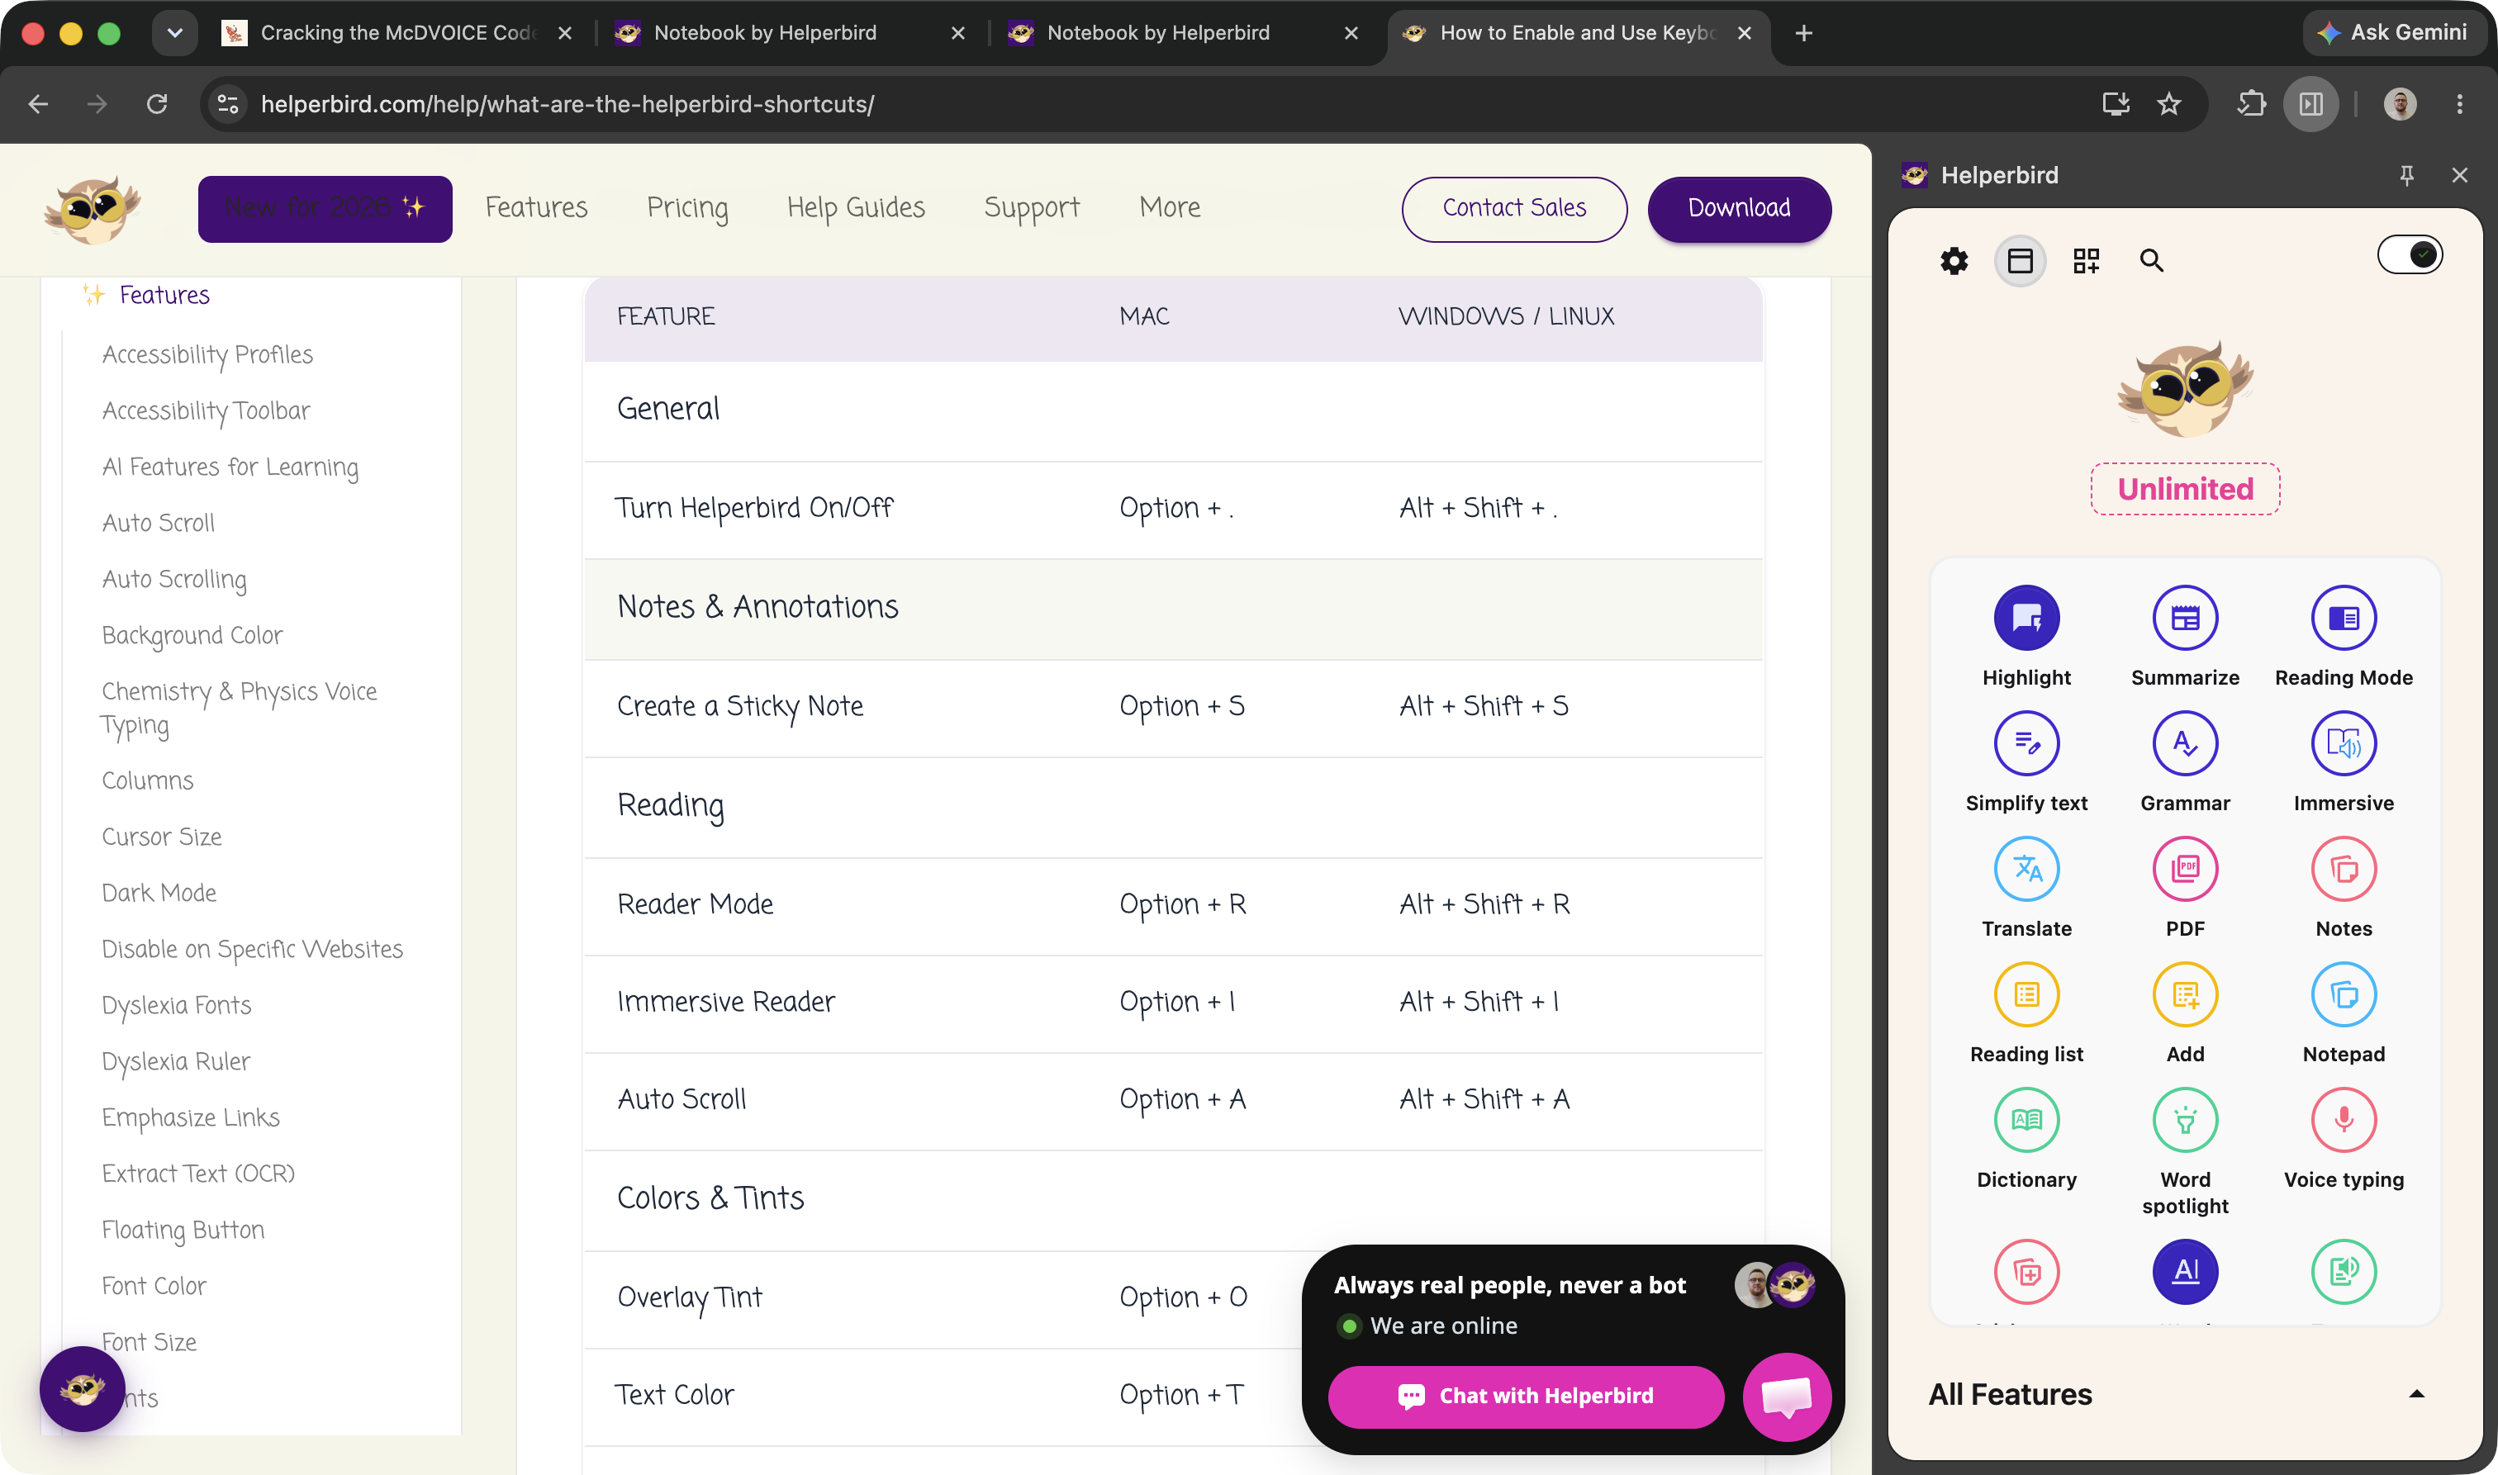Collapse the All Features section arrow
This screenshot has width=2498, height=1475.
coord(2416,1395)
